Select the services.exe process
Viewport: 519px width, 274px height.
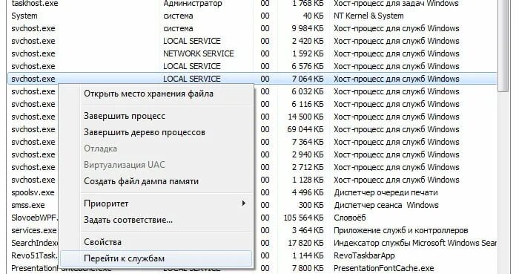tap(34, 230)
